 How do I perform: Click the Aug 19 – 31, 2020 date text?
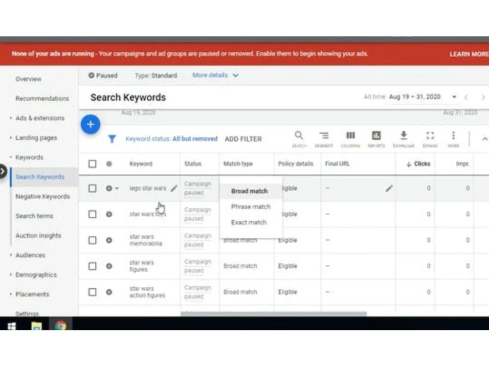[415, 97]
